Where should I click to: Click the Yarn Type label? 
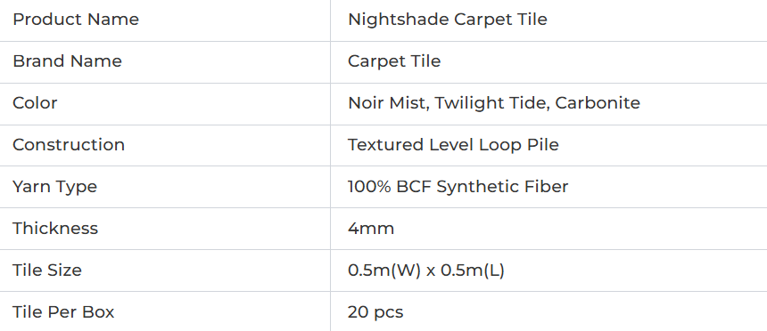(54, 187)
